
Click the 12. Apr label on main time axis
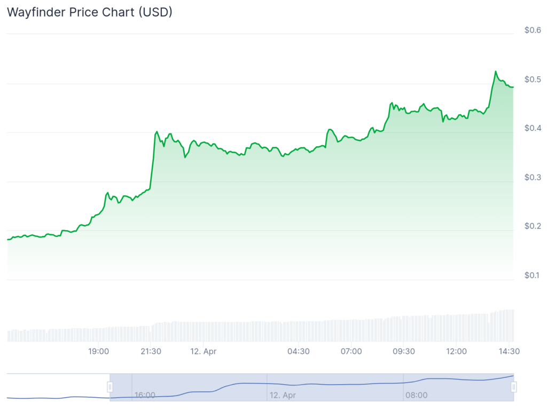202,351
